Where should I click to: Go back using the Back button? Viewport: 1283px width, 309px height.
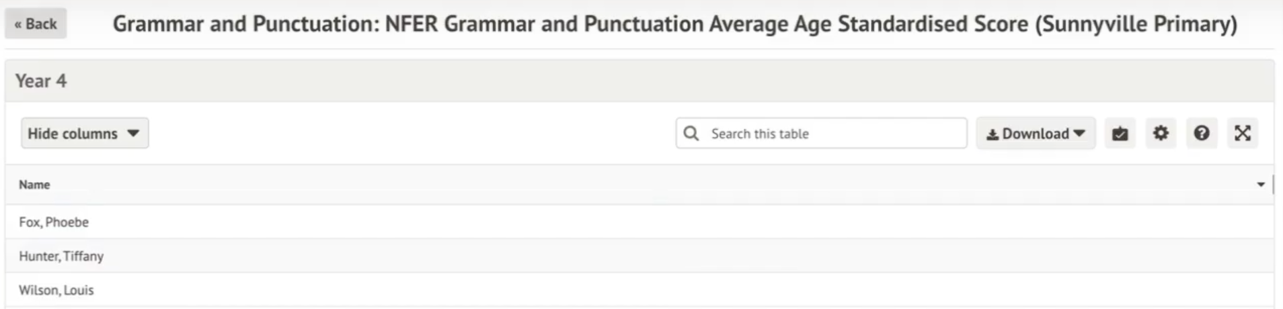(x=36, y=24)
